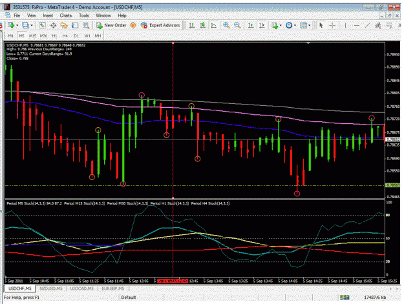Open the Charts menu

[66, 15]
